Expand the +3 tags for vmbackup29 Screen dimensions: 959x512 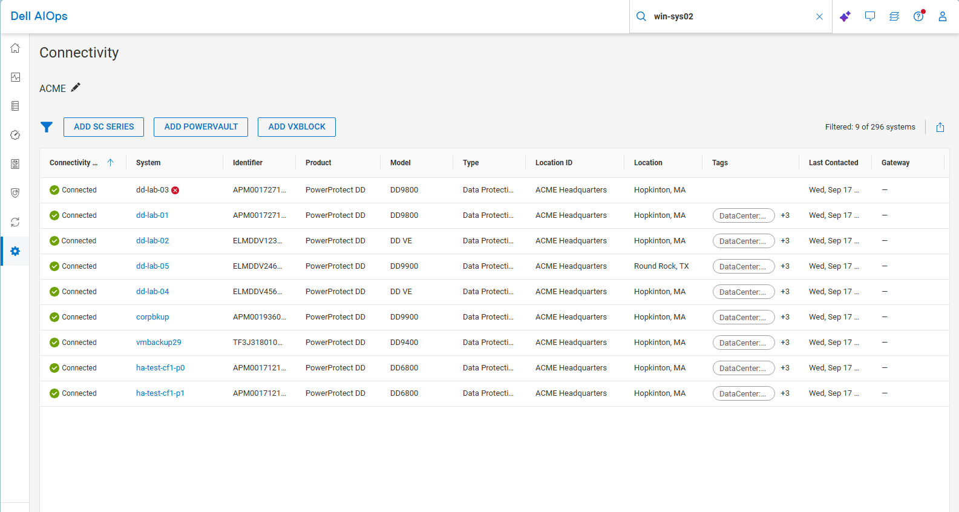785,343
